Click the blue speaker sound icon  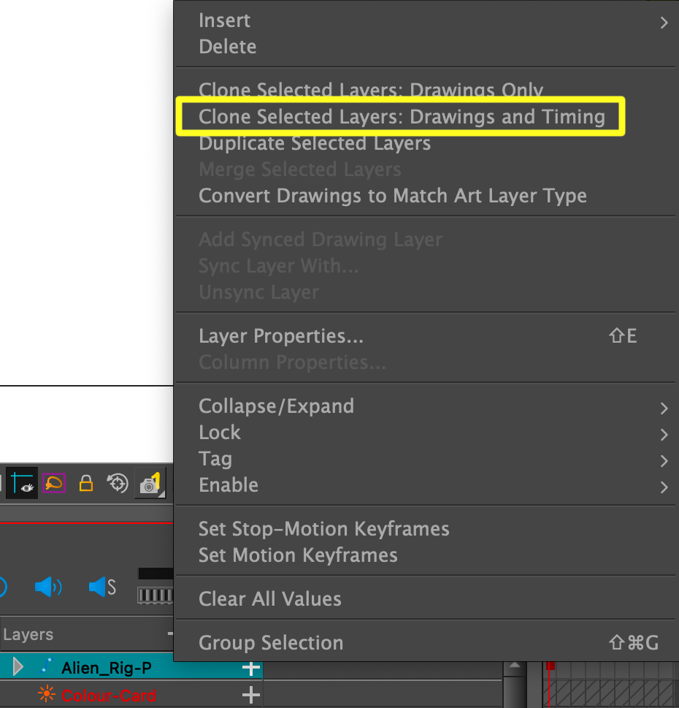click(x=48, y=587)
